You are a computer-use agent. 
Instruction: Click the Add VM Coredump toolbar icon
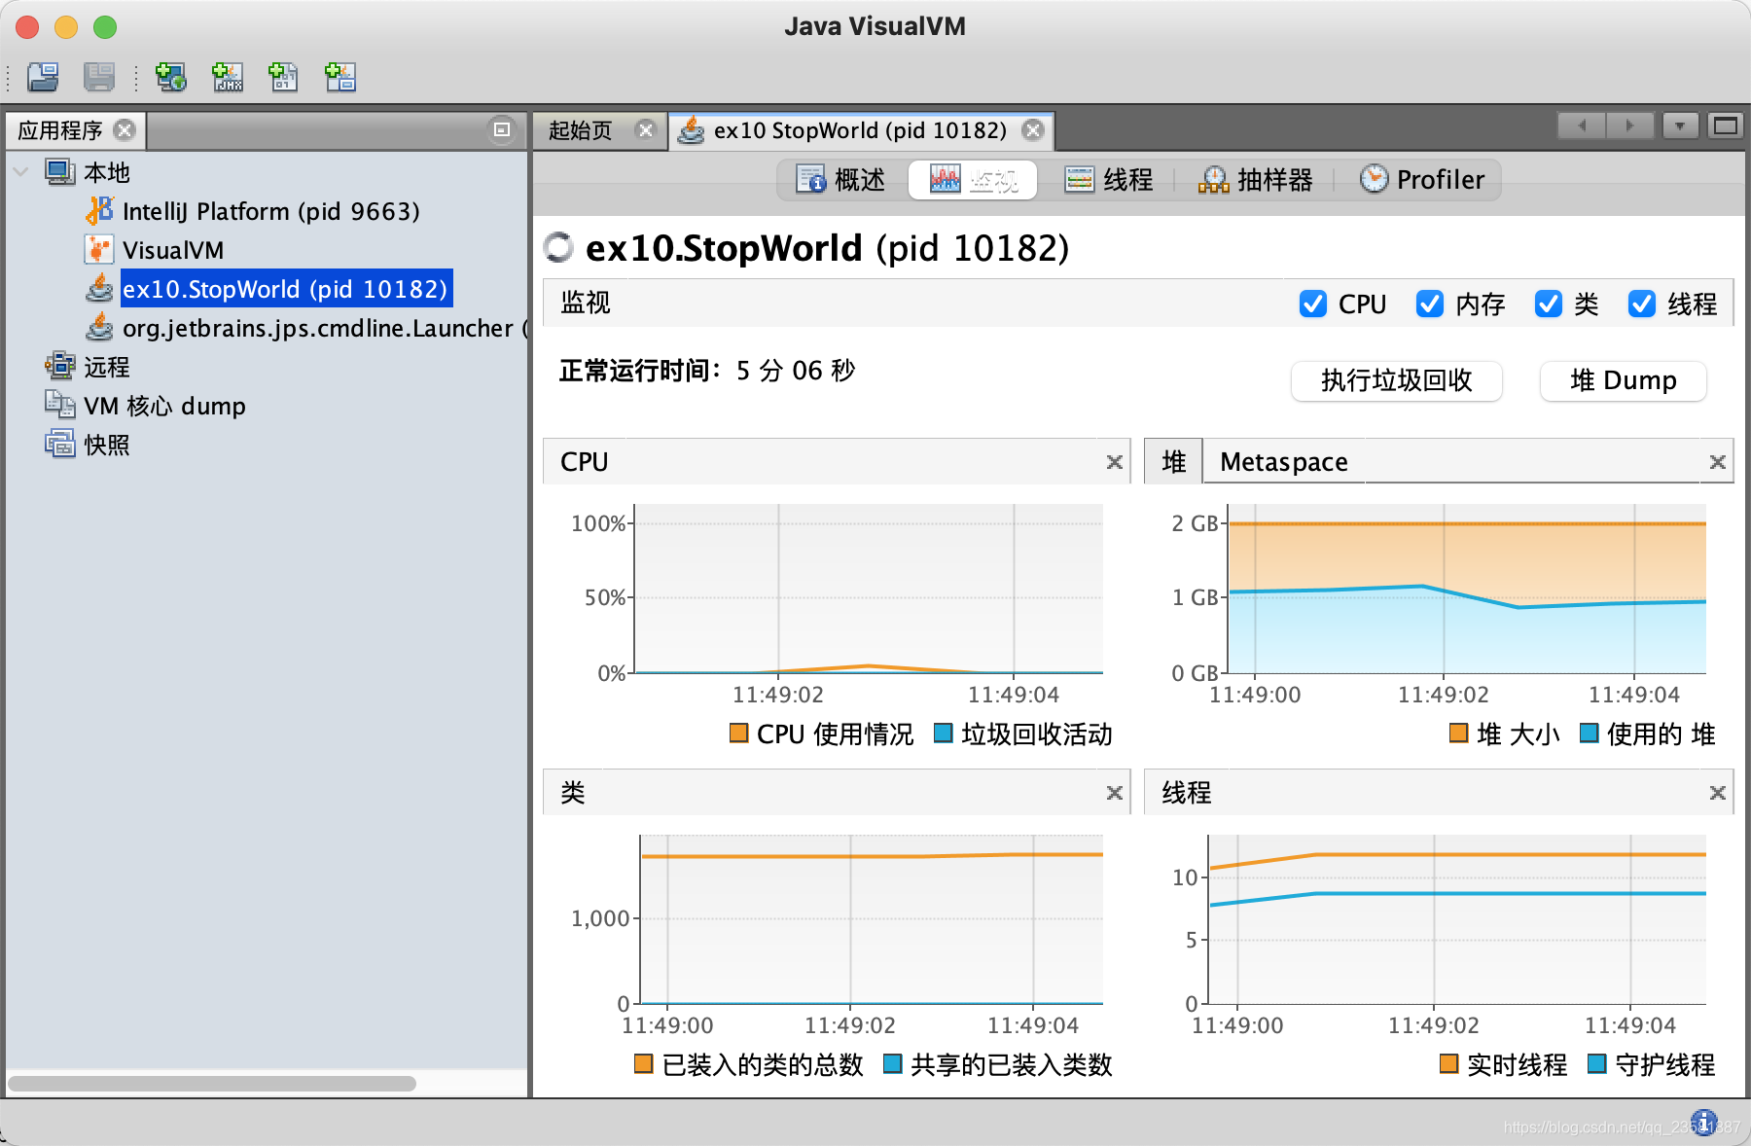coord(283,77)
